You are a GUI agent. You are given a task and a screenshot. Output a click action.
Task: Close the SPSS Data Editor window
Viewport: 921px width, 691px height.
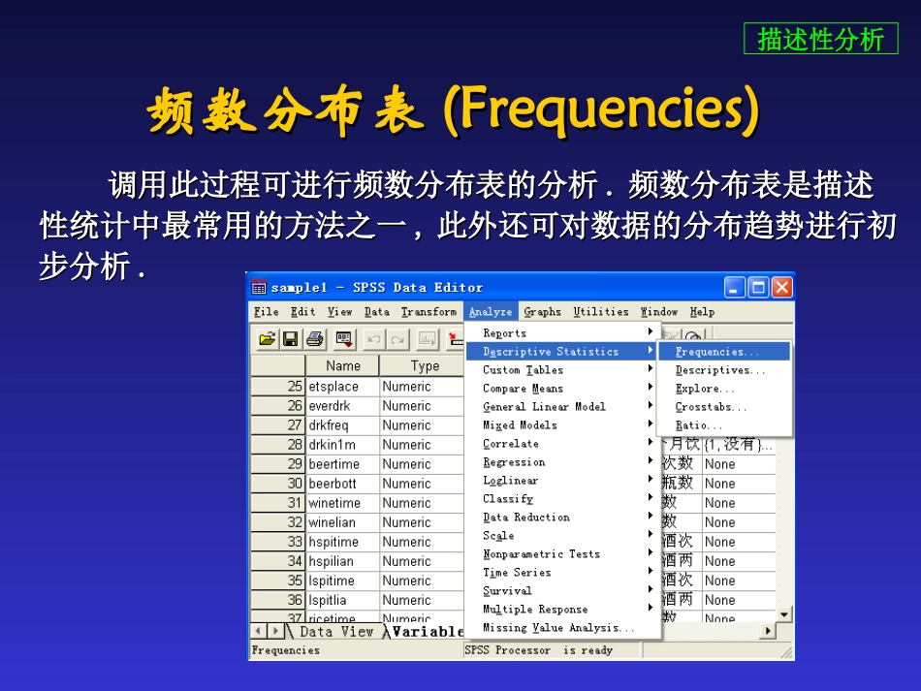[x=781, y=288]
